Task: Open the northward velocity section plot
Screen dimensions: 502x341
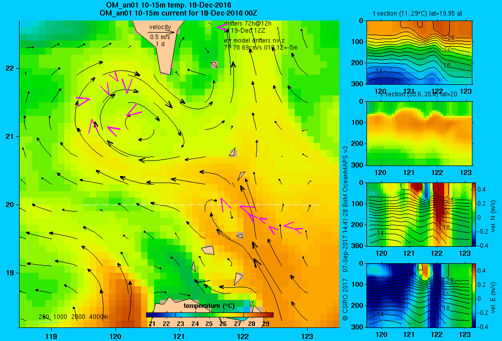Action: [x=419, y=214]
